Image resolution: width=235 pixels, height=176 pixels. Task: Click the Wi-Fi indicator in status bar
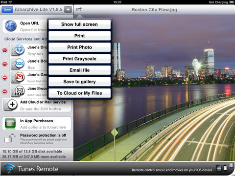[10, 2]
